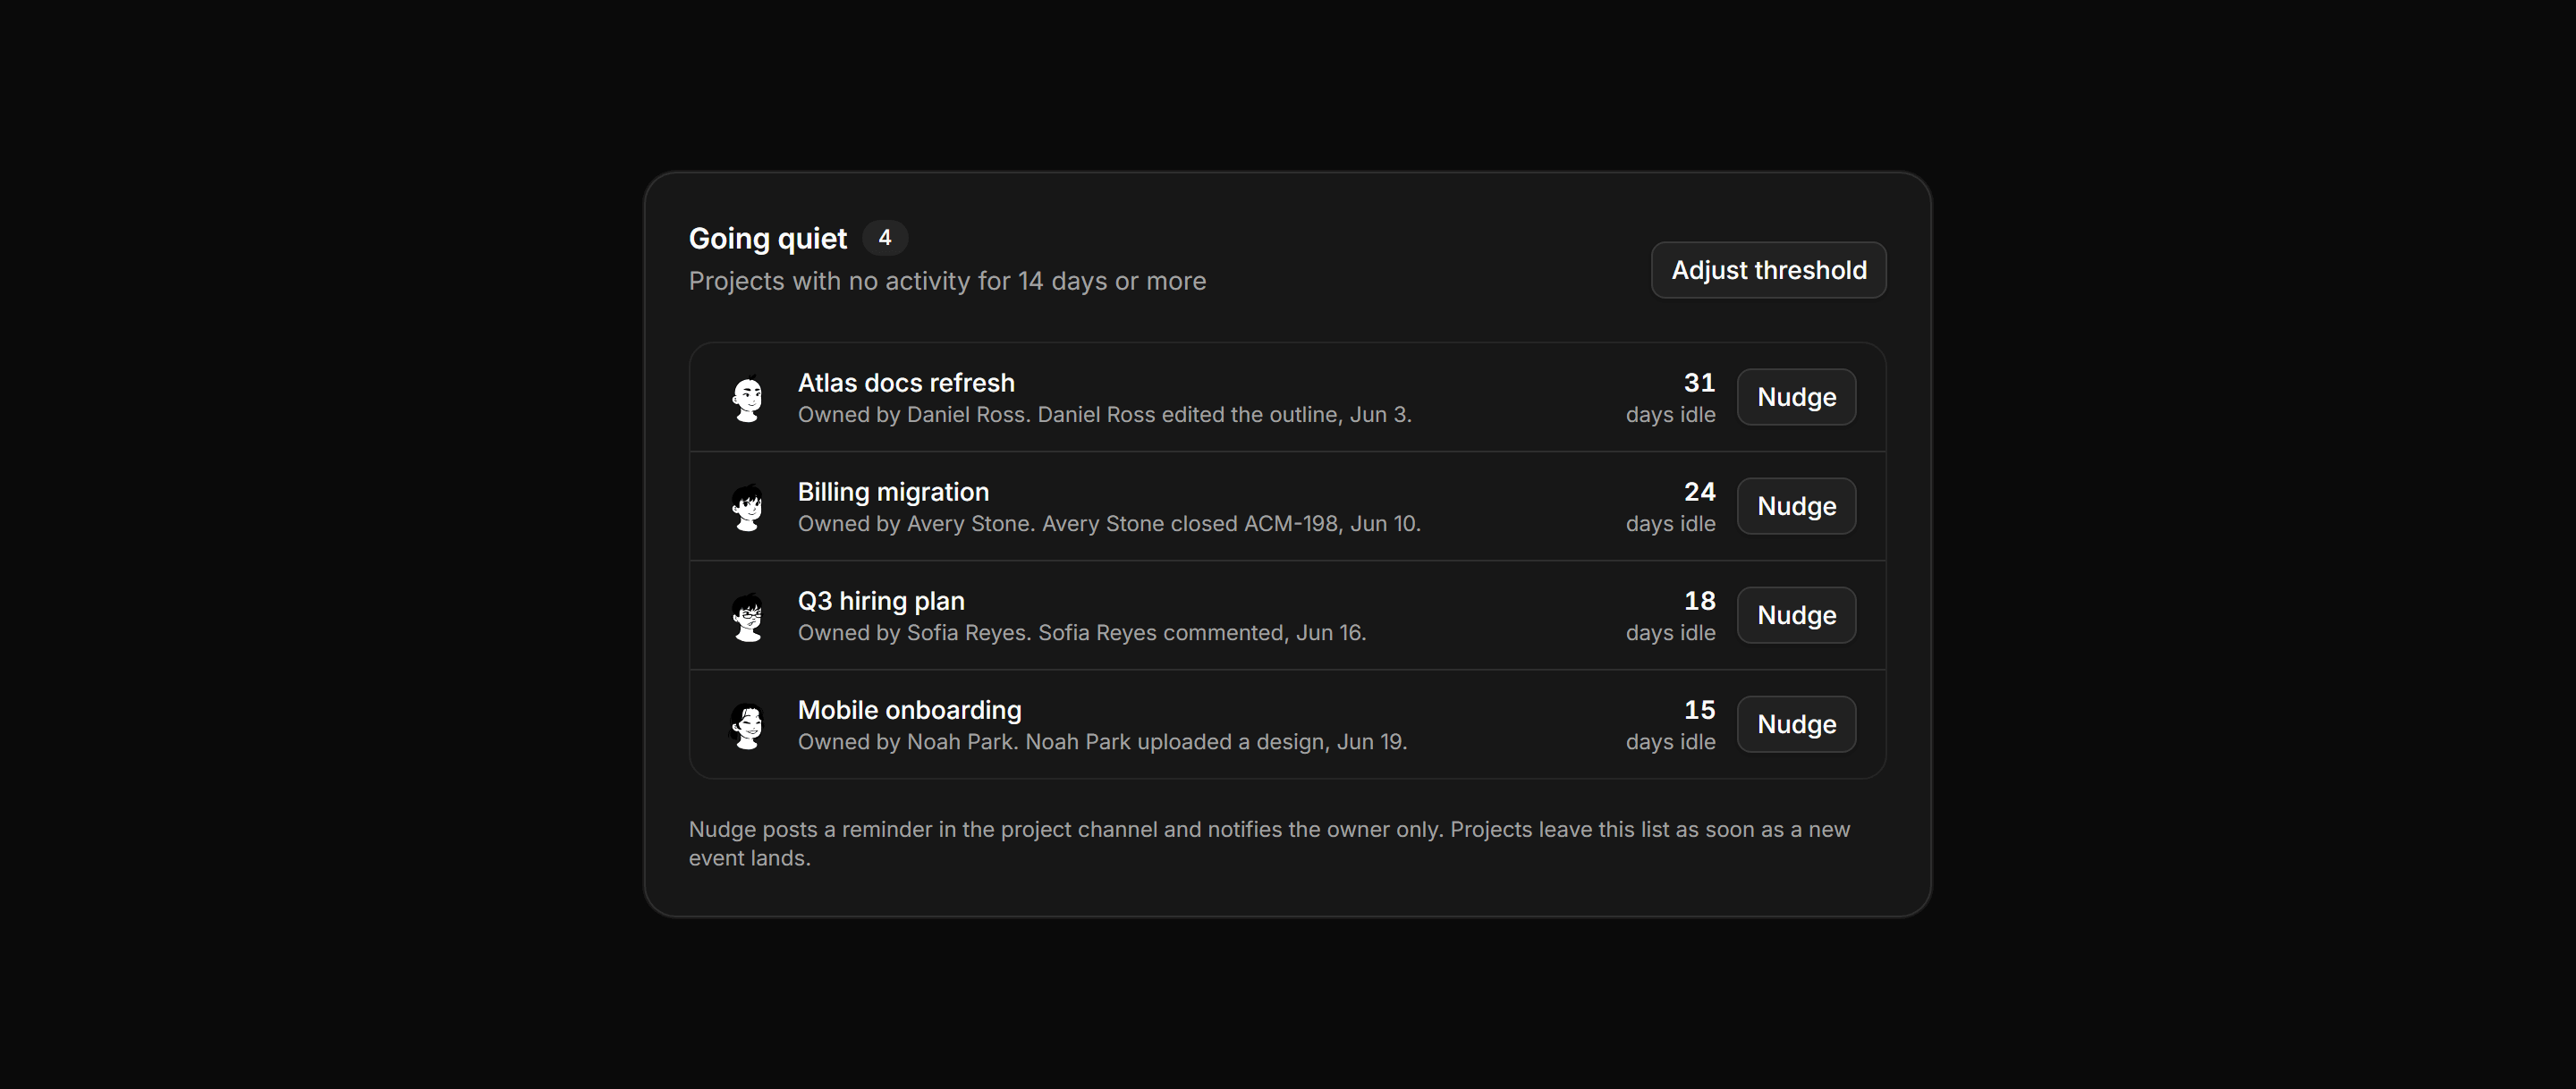Open the Adjust threshold button

[x=1768, y=270]
